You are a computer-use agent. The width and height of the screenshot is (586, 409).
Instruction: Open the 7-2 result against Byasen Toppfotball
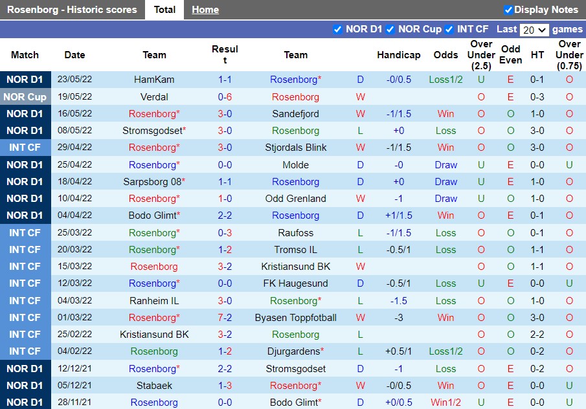pos(225,318)
